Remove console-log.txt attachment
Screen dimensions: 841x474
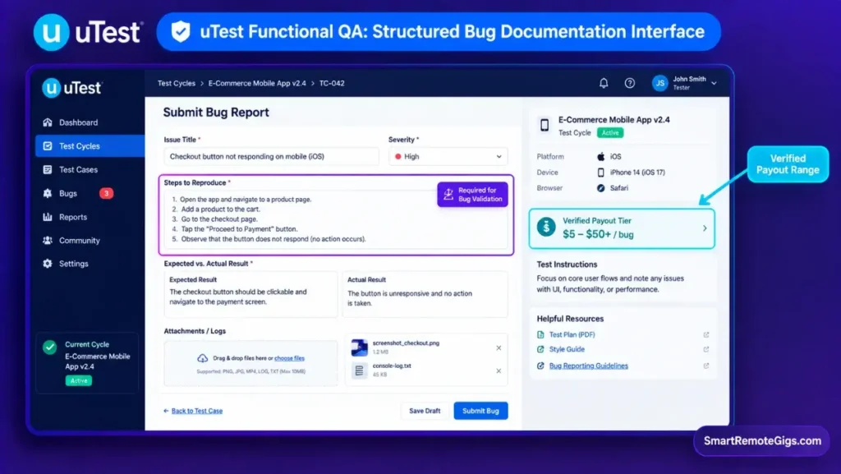pyautogui.click(x=499, y=371)
